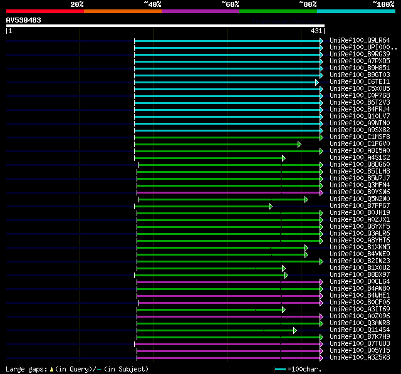This screenshot has height=374, width=401.
Task: Click the green ~80% identity legend segment
Action: 278,11
